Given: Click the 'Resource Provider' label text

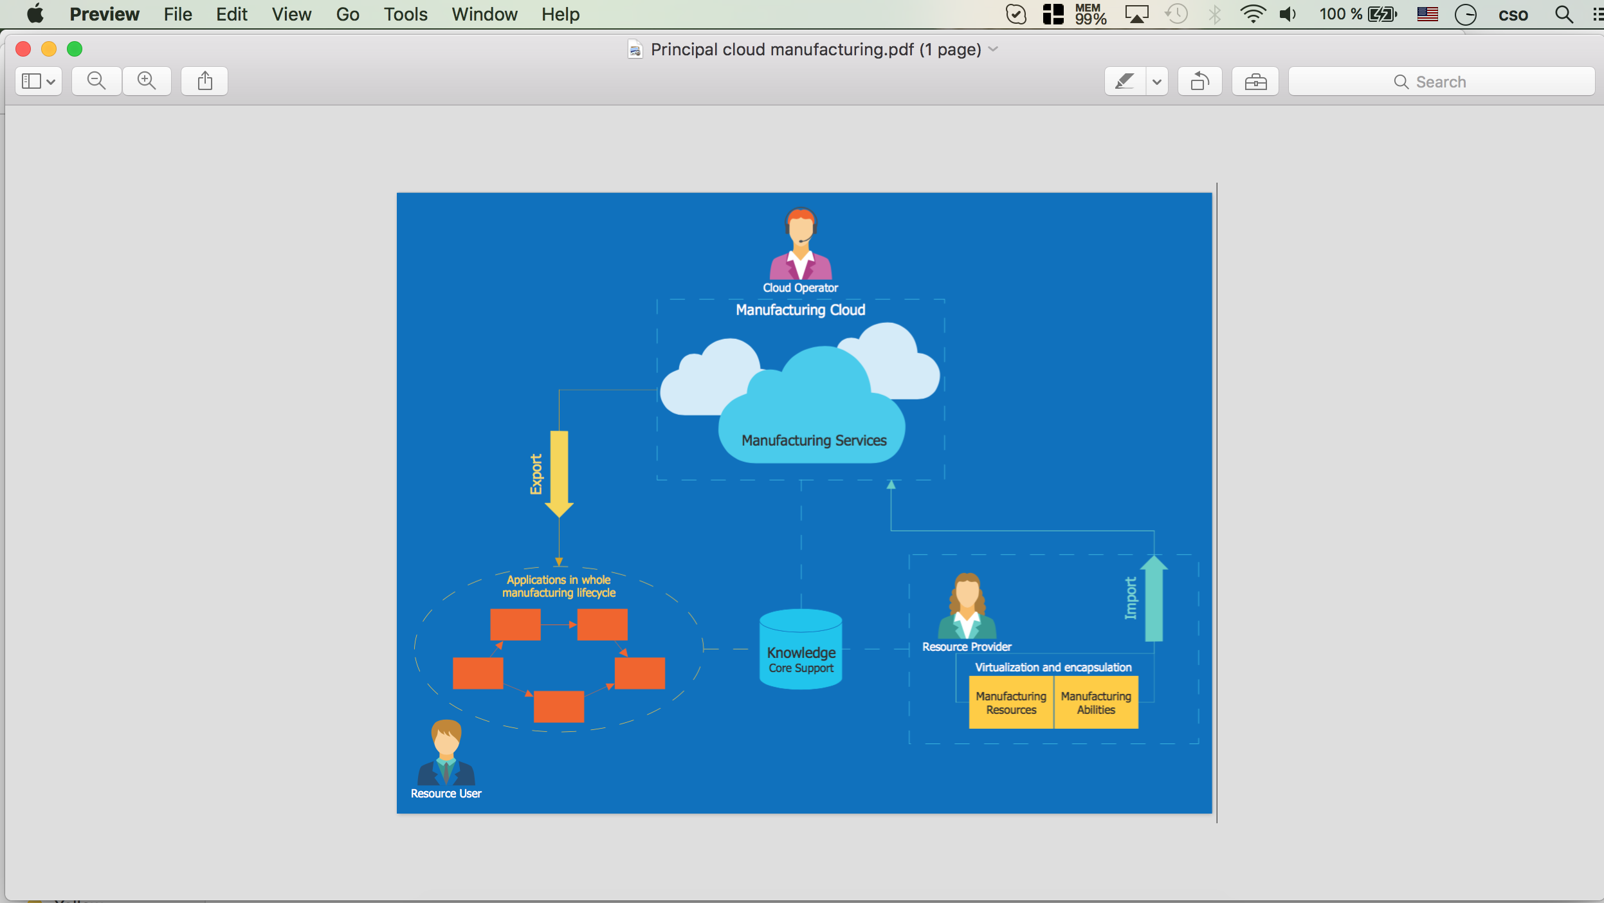Looking at the screenshot, I should 967,647.
